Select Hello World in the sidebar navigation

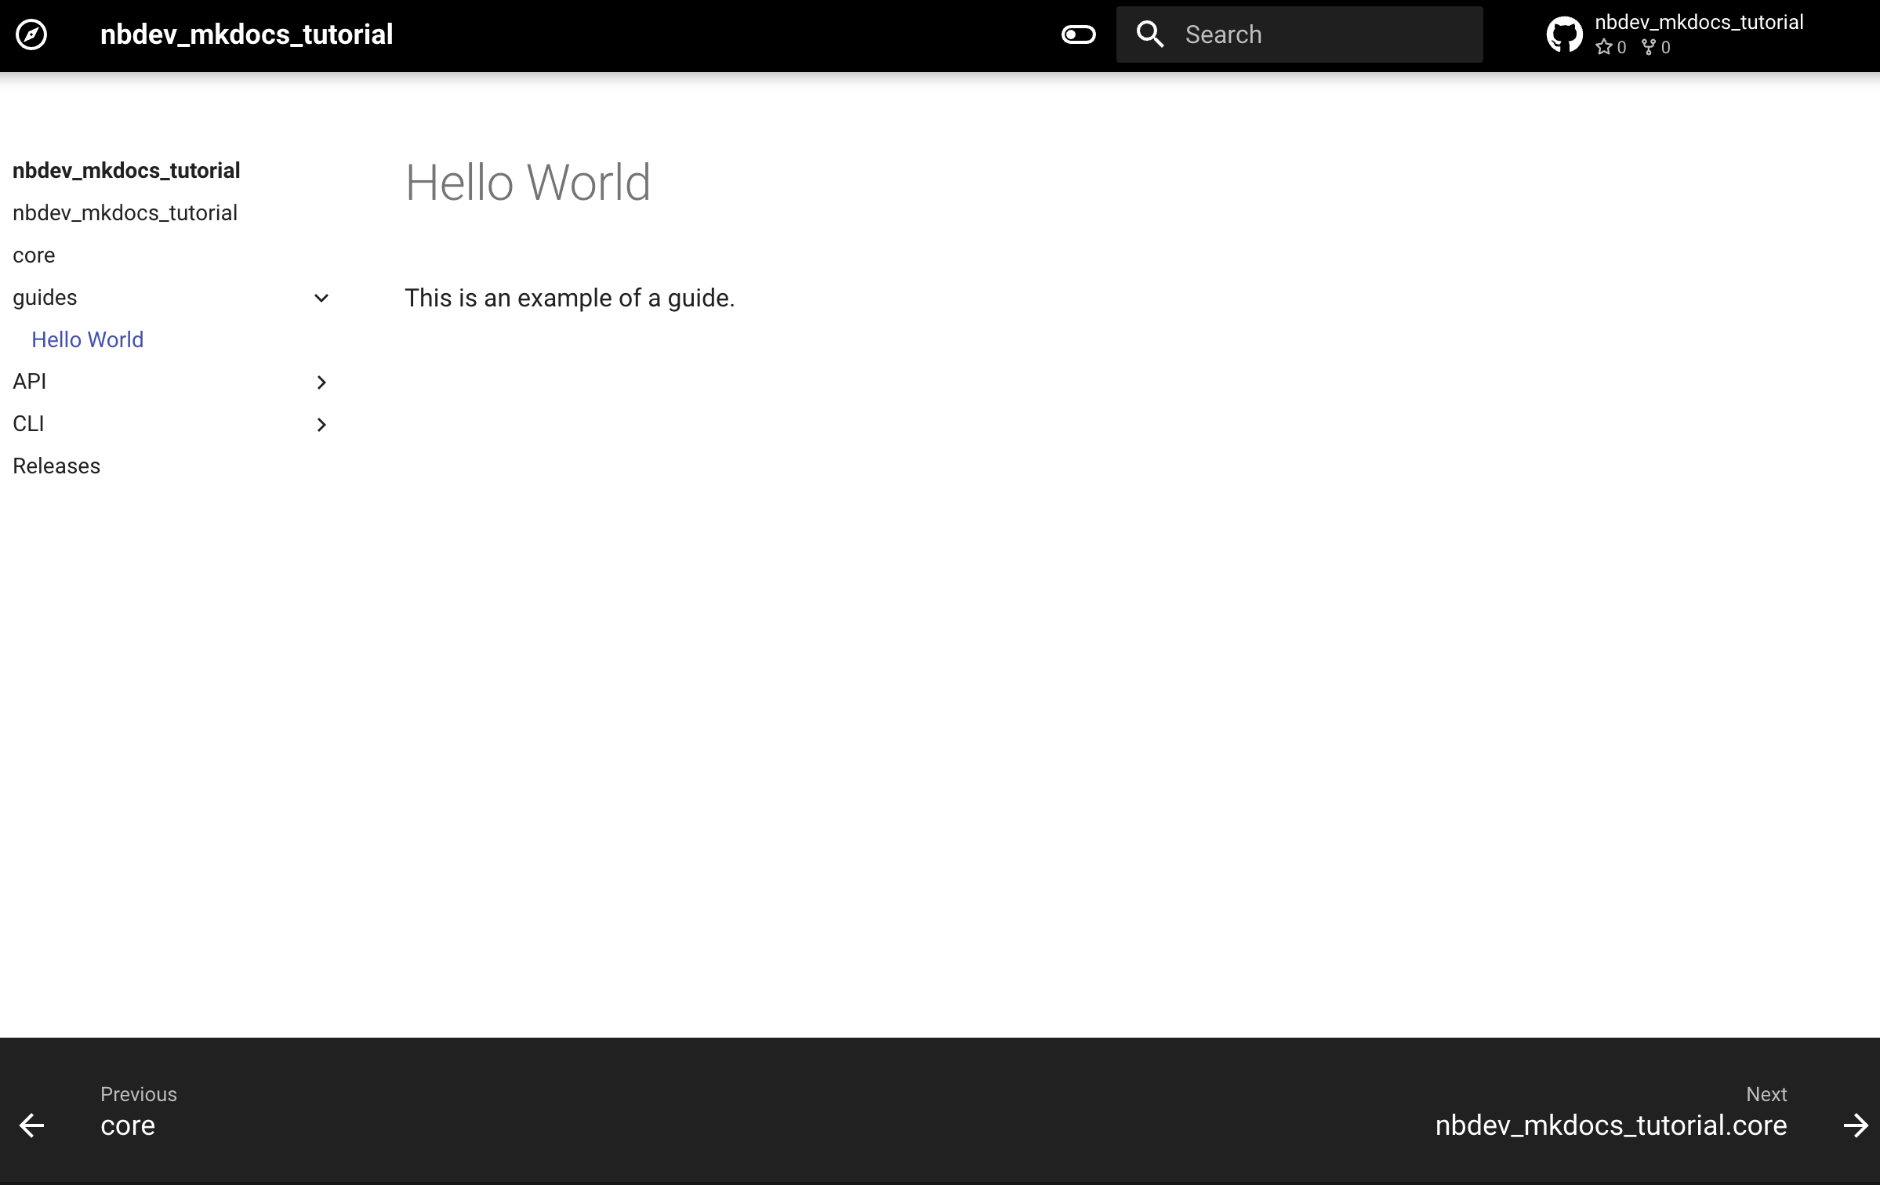[x=87, y=339]
